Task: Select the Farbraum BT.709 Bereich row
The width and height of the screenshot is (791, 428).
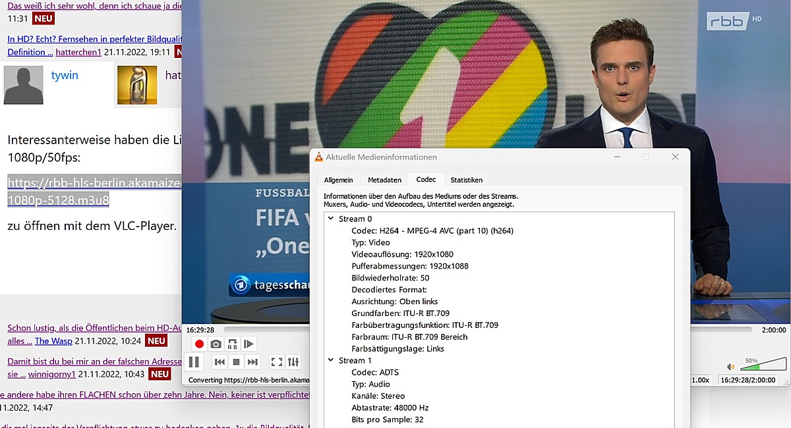Action: pos(409,337)
